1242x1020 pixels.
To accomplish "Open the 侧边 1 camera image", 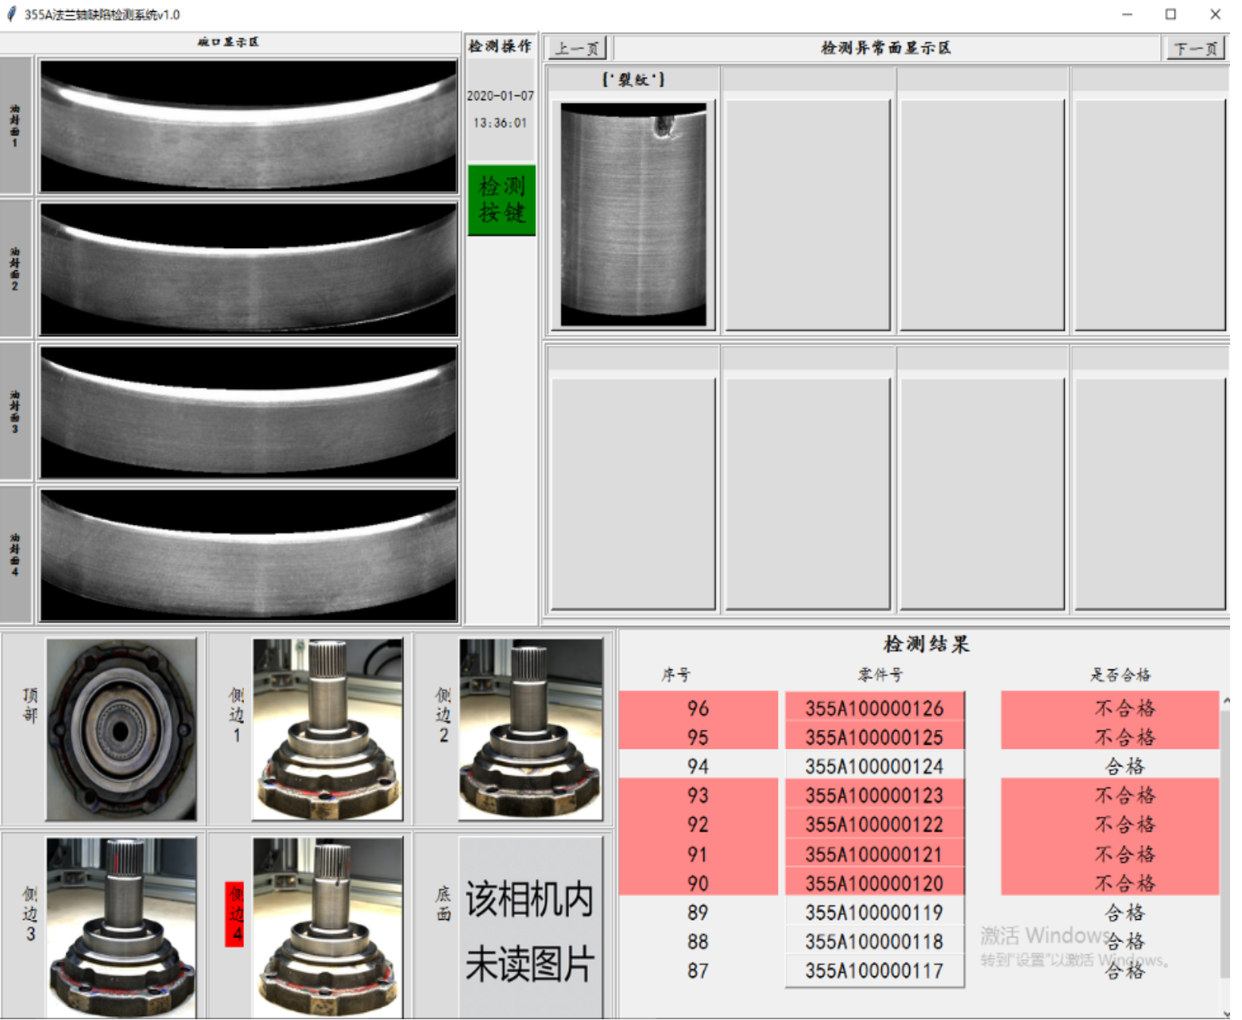I will tap(327, 729).
